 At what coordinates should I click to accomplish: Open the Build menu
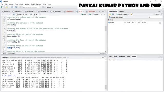click(x=33, y=4)
